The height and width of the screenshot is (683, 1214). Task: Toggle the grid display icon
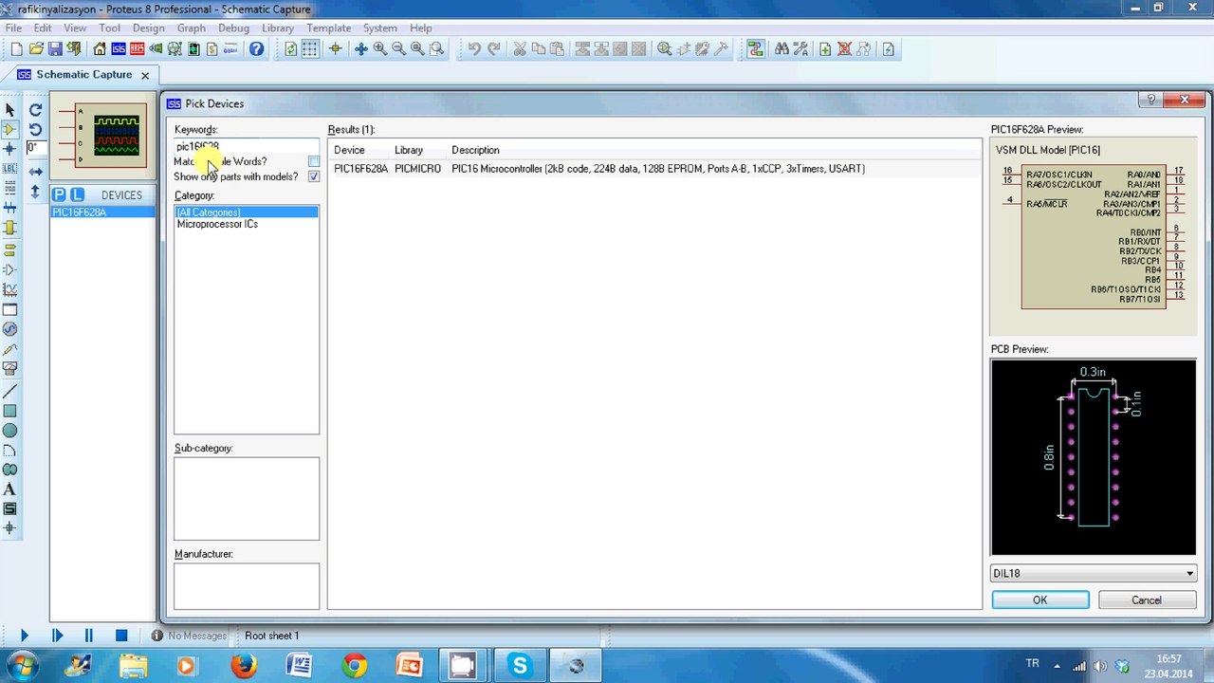coord(310,49)
